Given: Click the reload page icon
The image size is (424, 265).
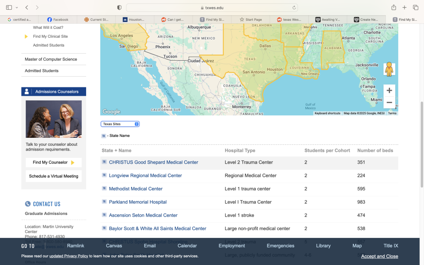Looking at the screenshot, I should pos(294,8).
